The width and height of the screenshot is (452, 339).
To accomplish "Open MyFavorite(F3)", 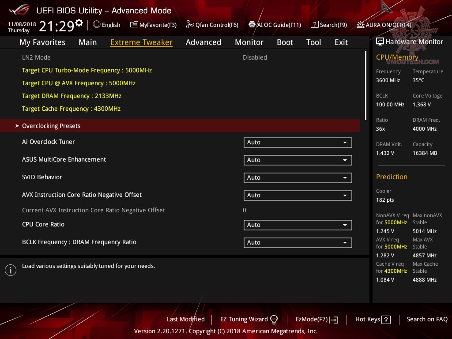I will (153, 25).
